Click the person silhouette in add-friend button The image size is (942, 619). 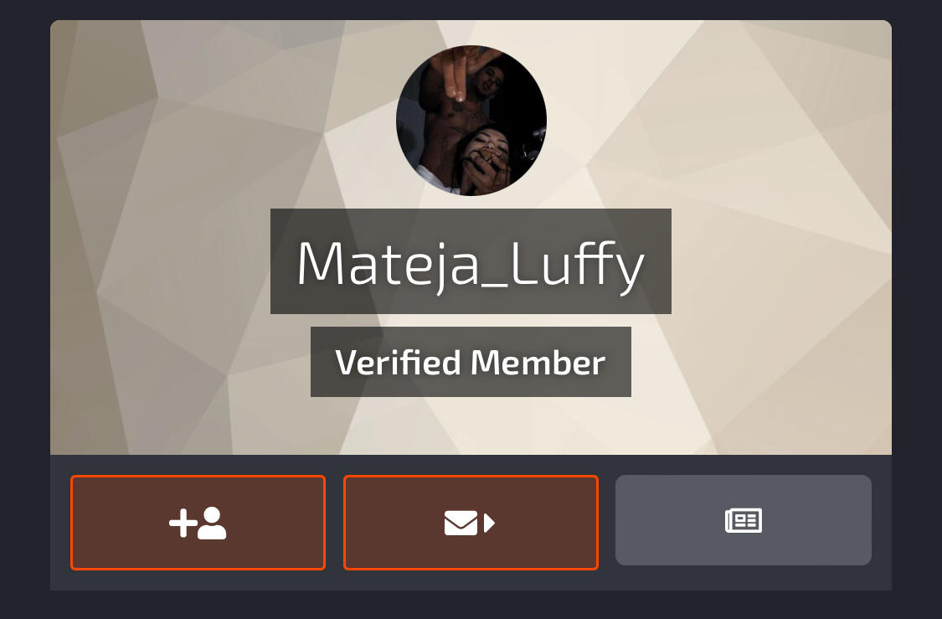212,523
